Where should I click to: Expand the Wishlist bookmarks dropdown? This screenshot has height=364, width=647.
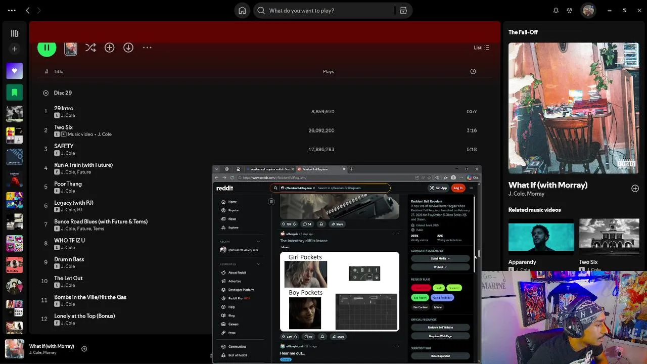440,267
